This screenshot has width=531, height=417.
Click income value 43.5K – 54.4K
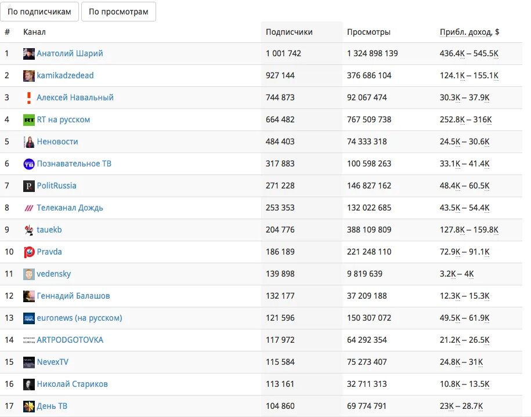click(x=464, y=208)
